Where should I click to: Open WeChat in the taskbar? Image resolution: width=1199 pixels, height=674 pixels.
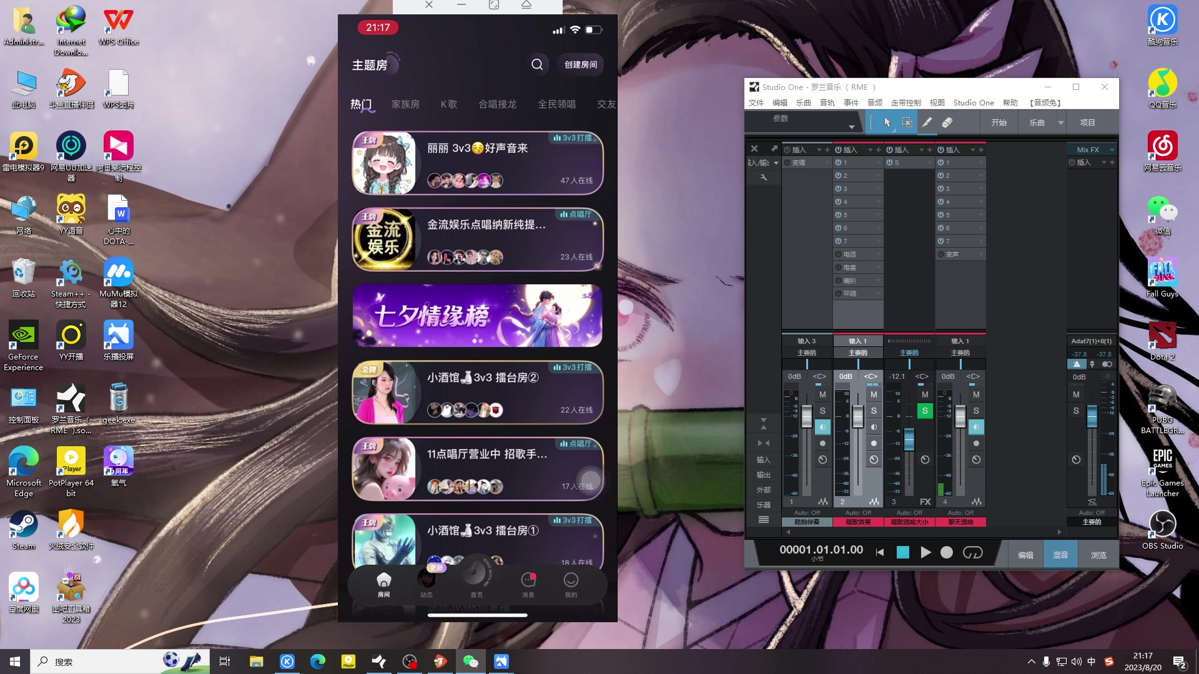point(470,662)
